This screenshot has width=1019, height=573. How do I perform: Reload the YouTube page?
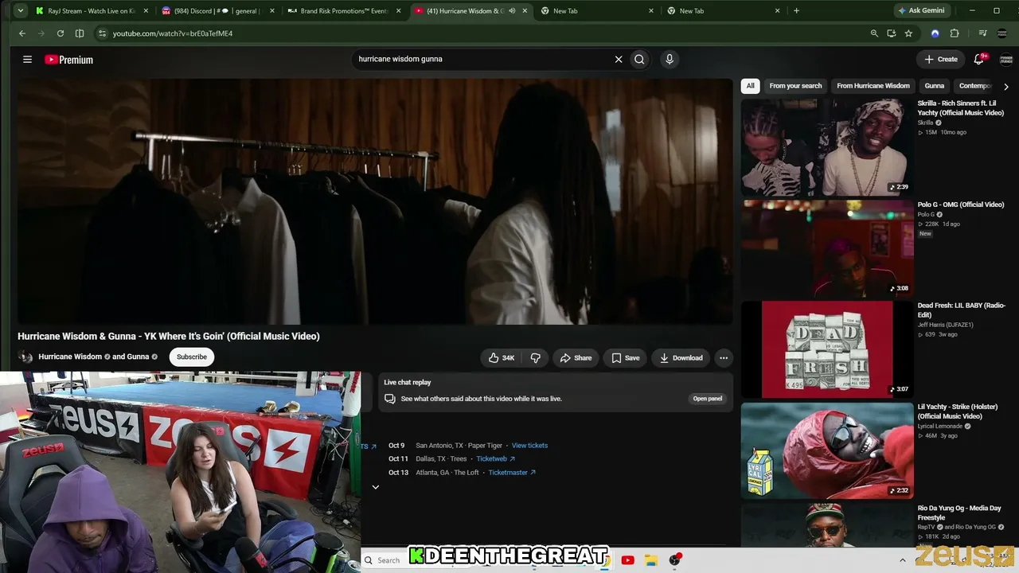click(x=61, y=33)
